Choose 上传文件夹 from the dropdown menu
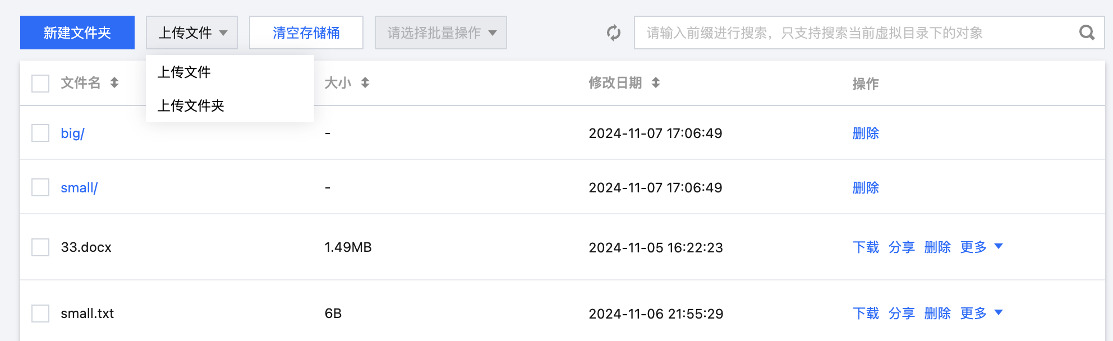Screen dimensions: 1113x341 pos(191,105)
